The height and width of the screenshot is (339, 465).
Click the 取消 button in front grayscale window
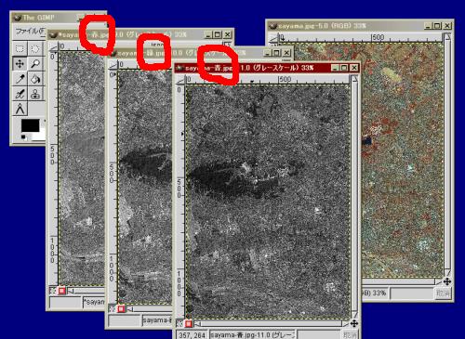click(350, 334)
